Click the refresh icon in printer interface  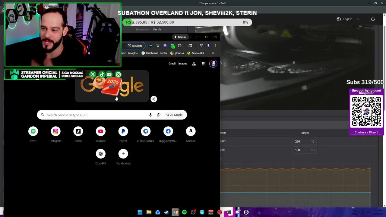[x=373, y=19]
